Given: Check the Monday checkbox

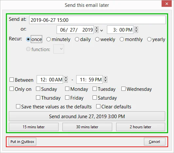Looking at the screenshot, I should (x=67, y=89).
